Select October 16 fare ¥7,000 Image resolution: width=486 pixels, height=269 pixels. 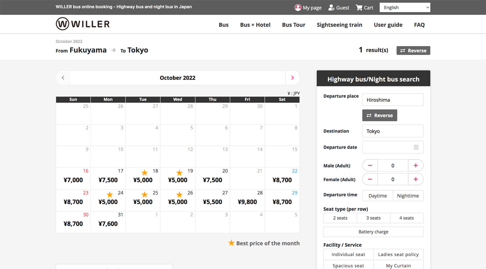[73, 180]
